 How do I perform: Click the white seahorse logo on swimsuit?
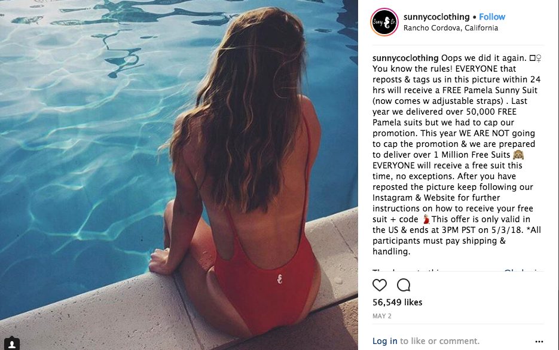point(280,279)
